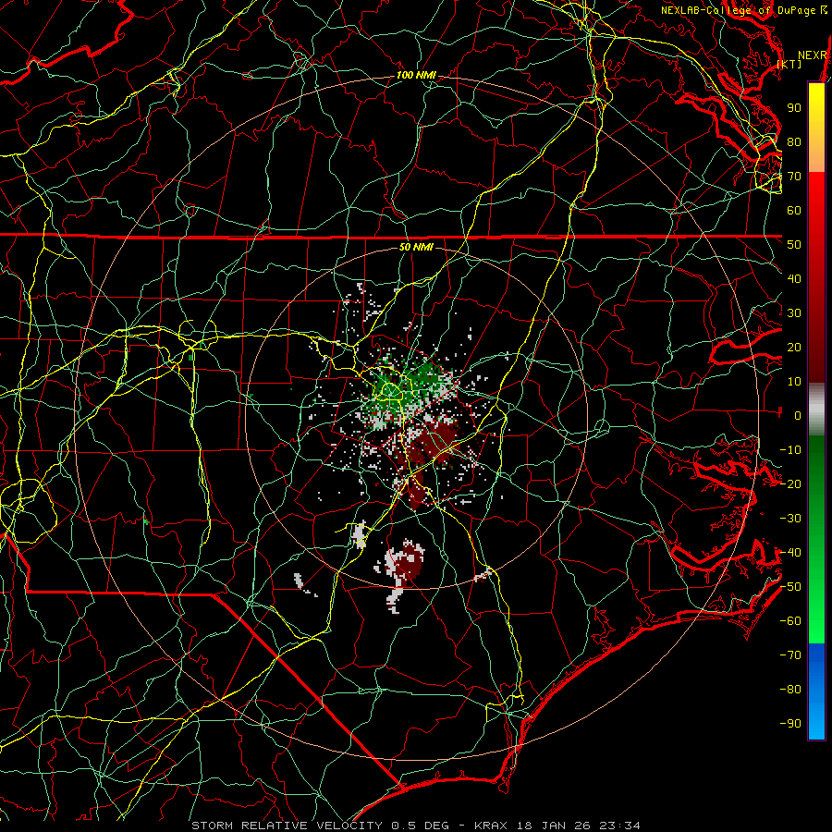Image resolution: width=832 pixels, height=832 pixels.
Task: Click the -50 value on the velocity scale
Action: point(790,587)
